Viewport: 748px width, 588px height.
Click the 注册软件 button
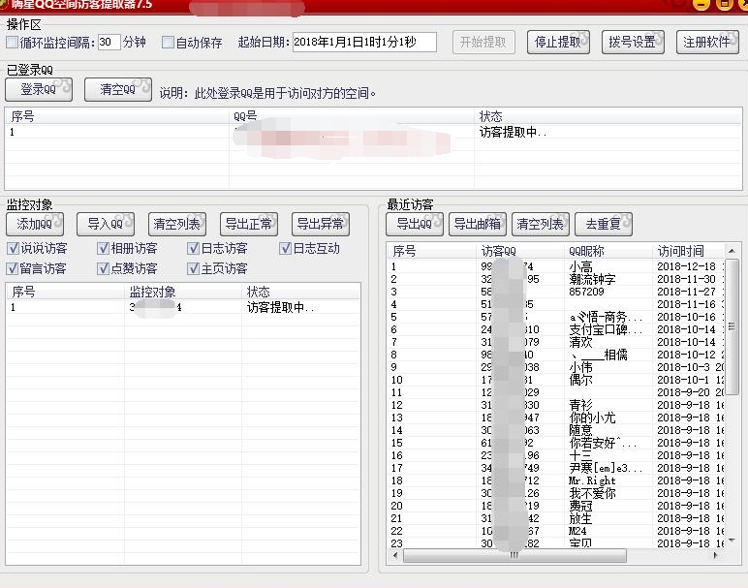(x=707, y=43)
